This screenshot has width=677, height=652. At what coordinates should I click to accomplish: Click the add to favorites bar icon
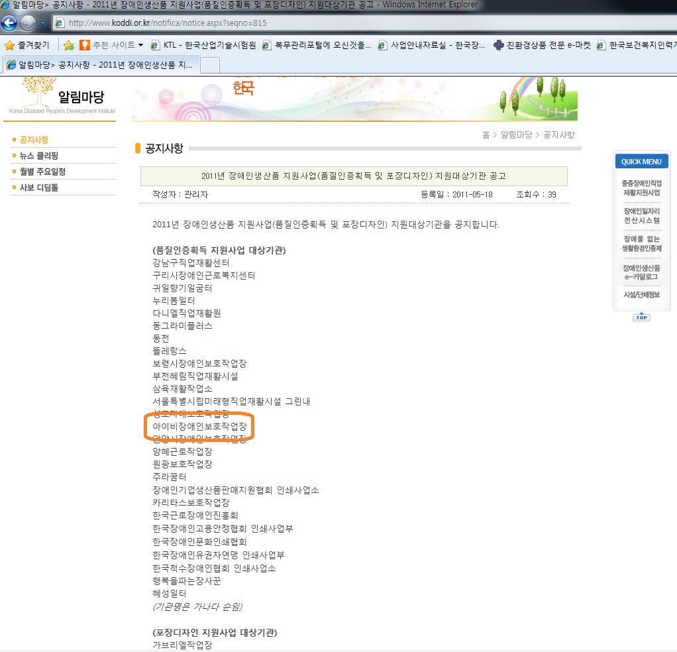[69, 45]
